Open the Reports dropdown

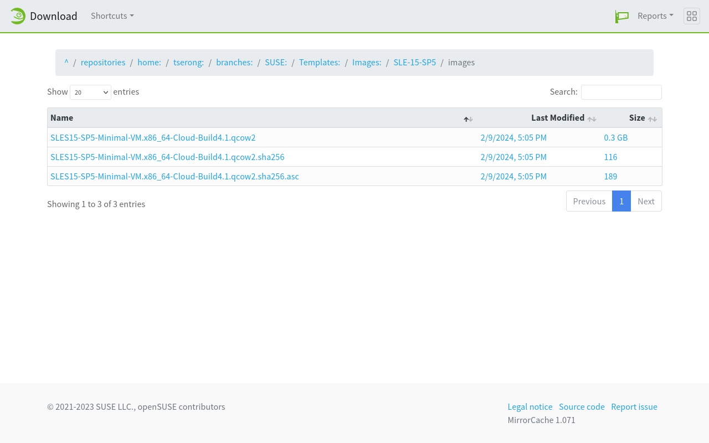(654, 16)
